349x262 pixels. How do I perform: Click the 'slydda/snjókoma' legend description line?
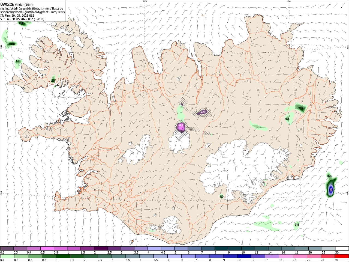32,12
